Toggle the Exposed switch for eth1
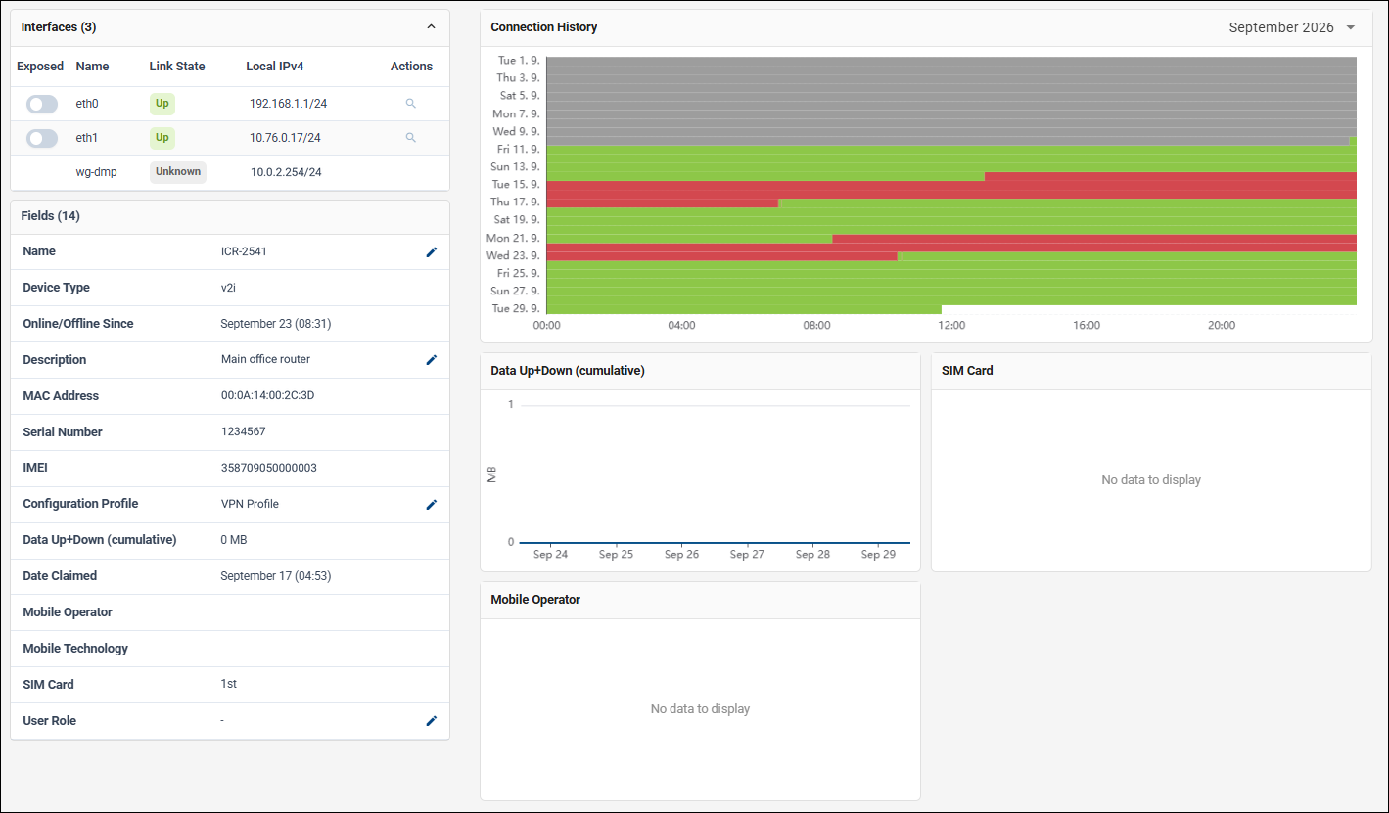 click(42, 139)
